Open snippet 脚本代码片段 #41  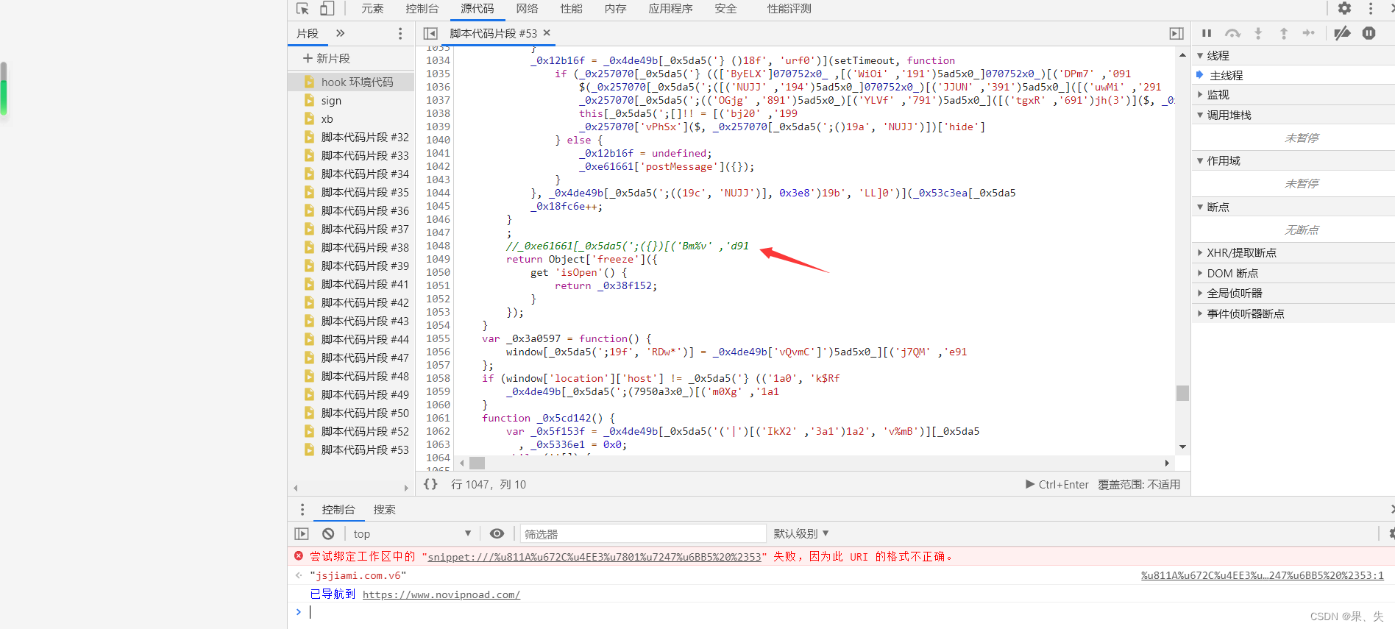click(x=351, y=284)
